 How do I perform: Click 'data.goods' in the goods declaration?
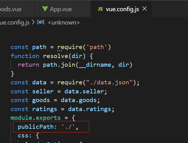pos(79,100)
